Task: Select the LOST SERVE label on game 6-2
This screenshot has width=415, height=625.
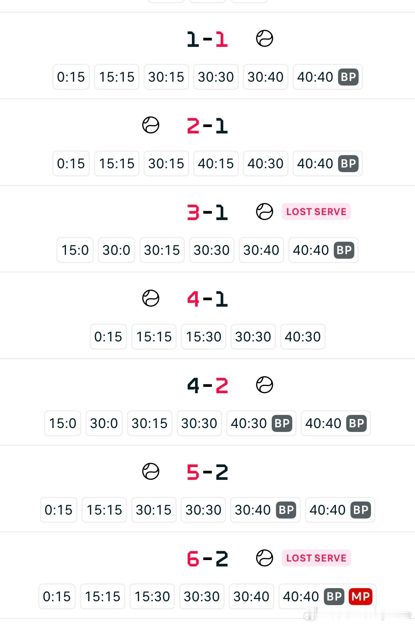Action: click(316, 558)
